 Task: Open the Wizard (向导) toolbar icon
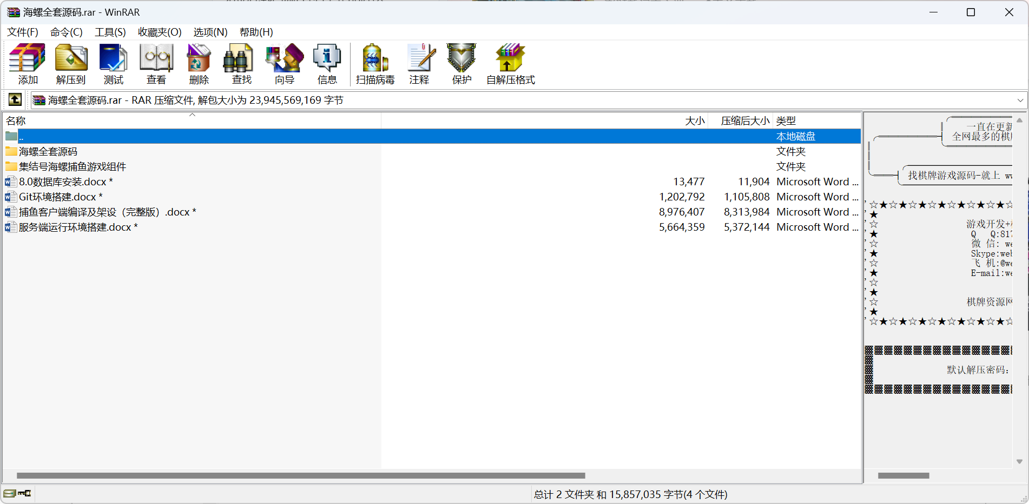[285, 58]
